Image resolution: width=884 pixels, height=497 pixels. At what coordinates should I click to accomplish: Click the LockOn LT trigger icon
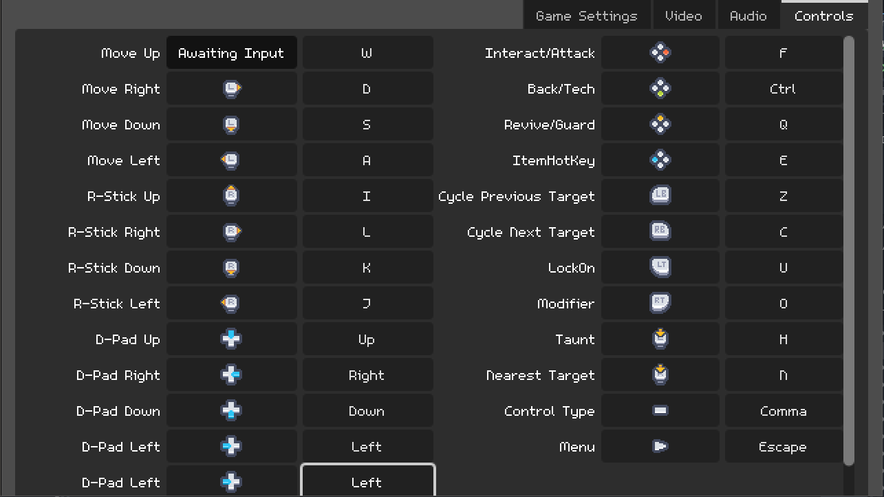coord(660,268)
